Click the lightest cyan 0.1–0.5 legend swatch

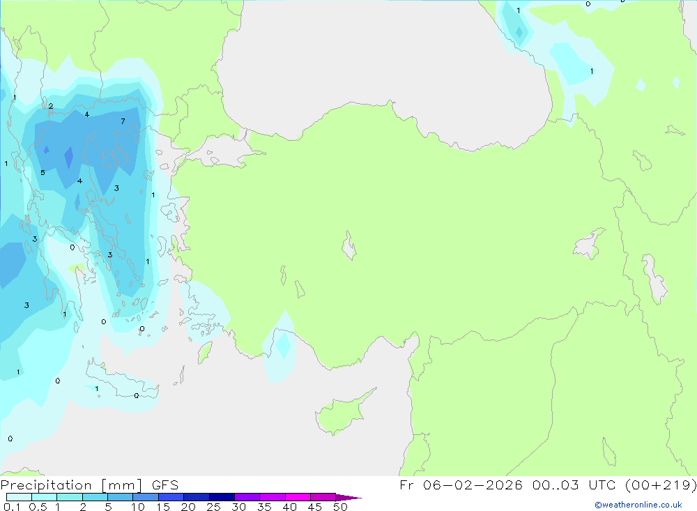19,497
